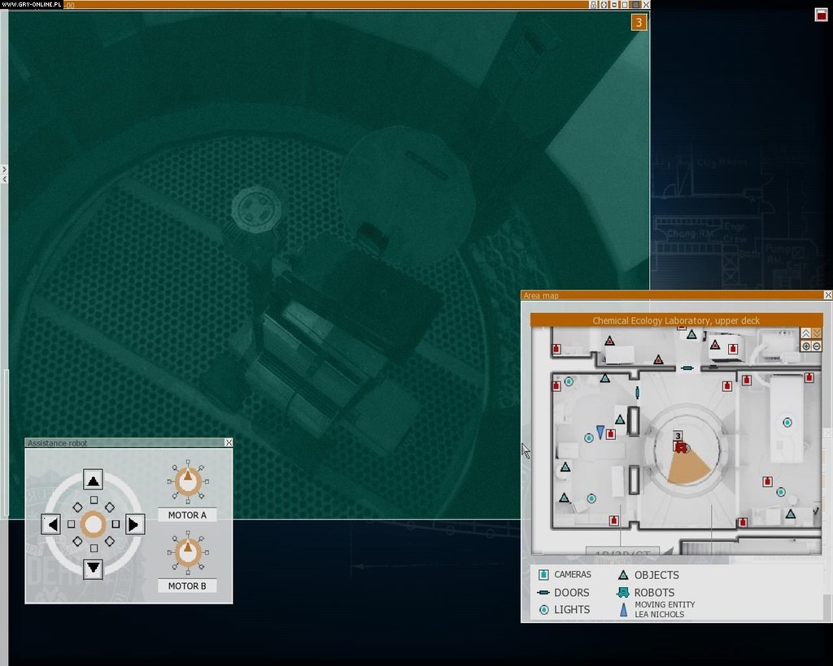Viewport: 833px width, 666px height.
Task: Click the MOTOR B label button
Action: click(x=187, y=585)
